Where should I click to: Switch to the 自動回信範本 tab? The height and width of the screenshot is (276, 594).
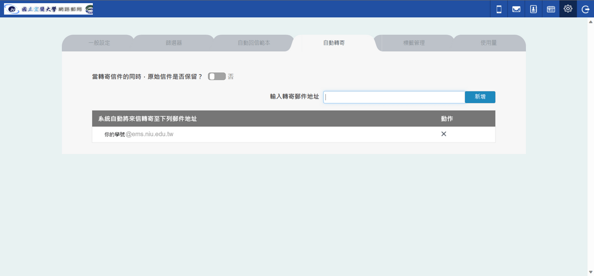(x=254, y=43)
